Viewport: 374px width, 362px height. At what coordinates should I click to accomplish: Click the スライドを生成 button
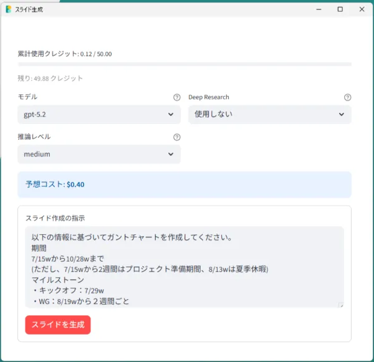(x=58, y=325)
